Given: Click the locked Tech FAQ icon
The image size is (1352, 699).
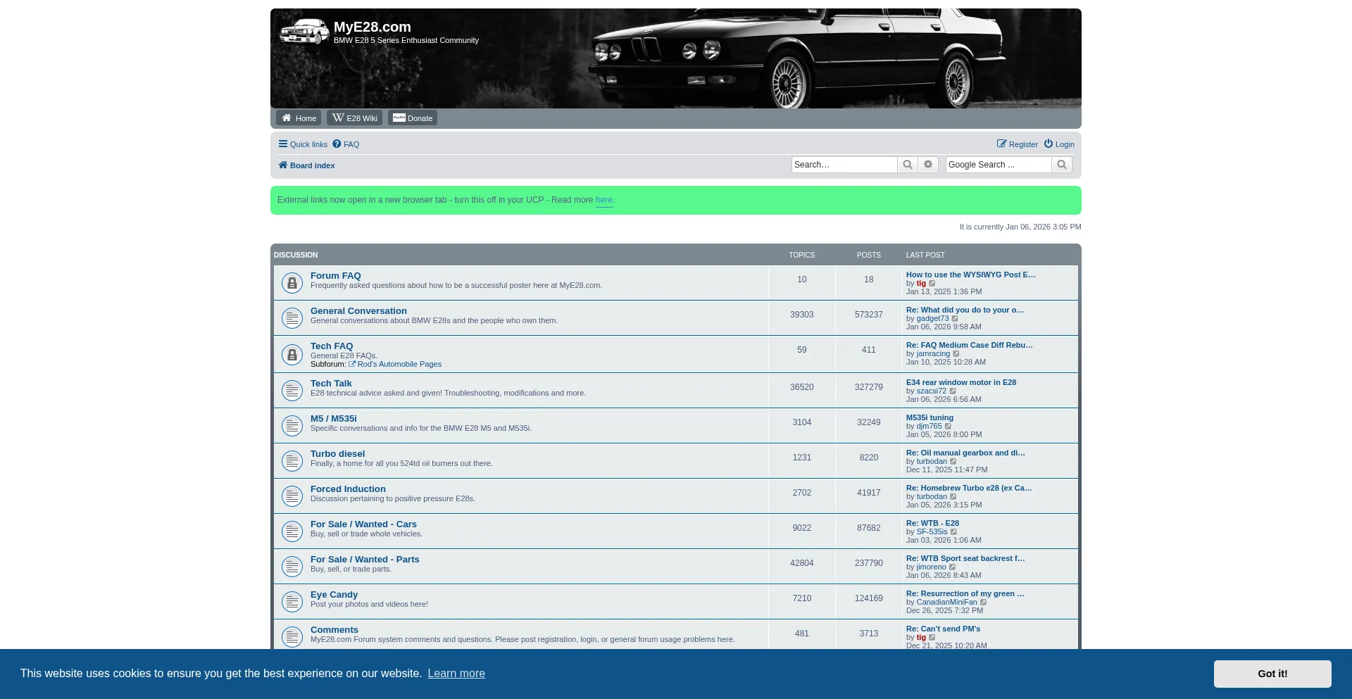Looking at the screenshot, I should 292,355.
